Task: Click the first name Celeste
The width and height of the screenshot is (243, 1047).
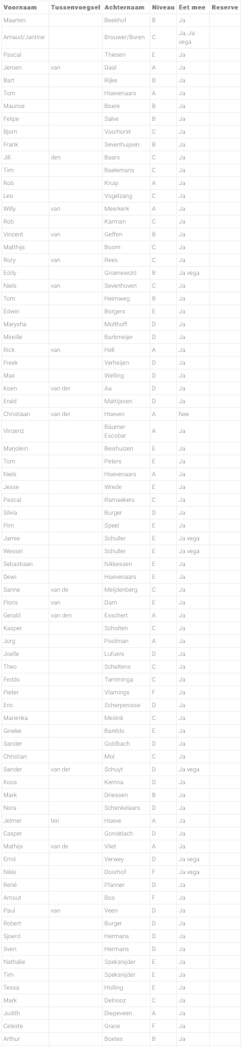Action: point(13,1025)
